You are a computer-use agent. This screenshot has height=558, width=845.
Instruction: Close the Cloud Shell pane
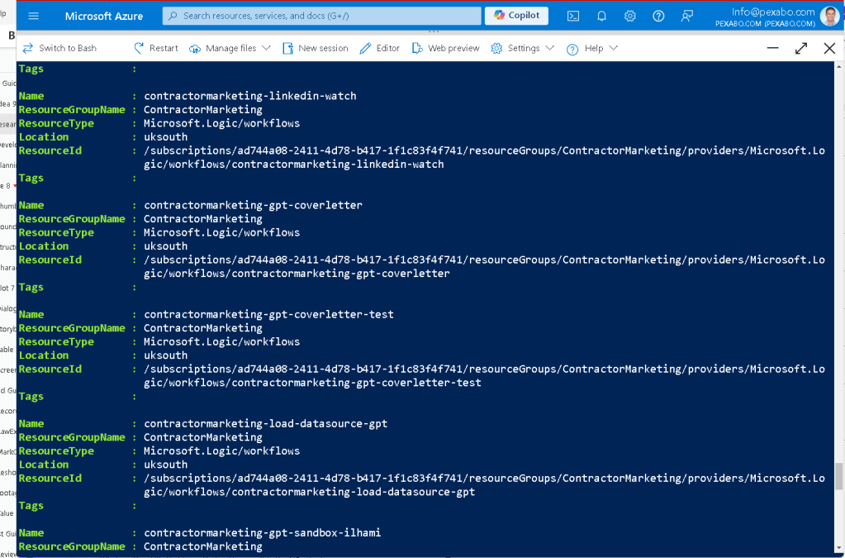829,48
